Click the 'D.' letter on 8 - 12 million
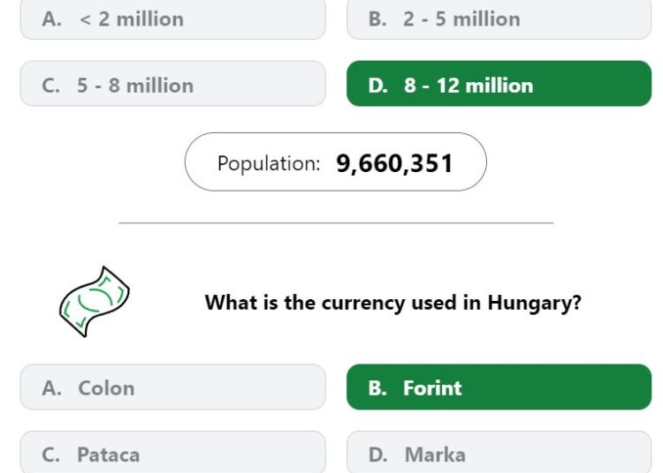Image resolution: width=663 pixels, height=473 pixels. click(x=377, y=86)
